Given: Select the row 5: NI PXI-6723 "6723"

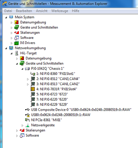Looking at the screenshot, I should point(52,94).
